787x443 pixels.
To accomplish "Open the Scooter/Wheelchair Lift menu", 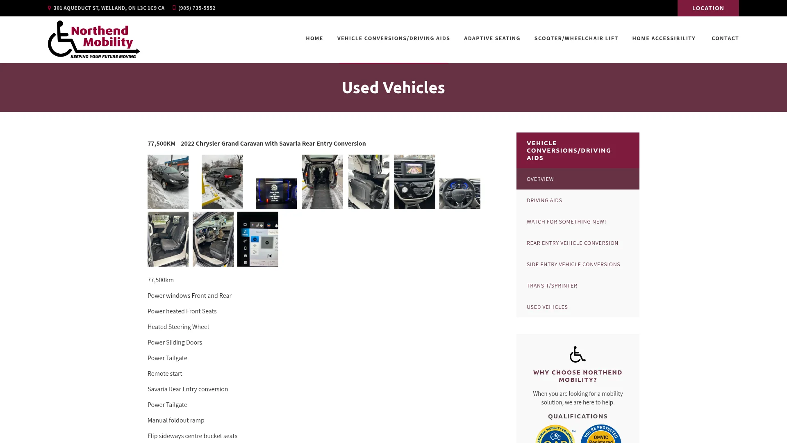I will coord(576,38).
